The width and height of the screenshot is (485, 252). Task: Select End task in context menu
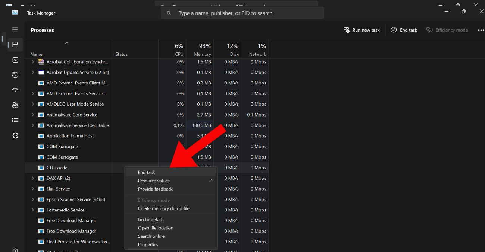click(147, 172)
